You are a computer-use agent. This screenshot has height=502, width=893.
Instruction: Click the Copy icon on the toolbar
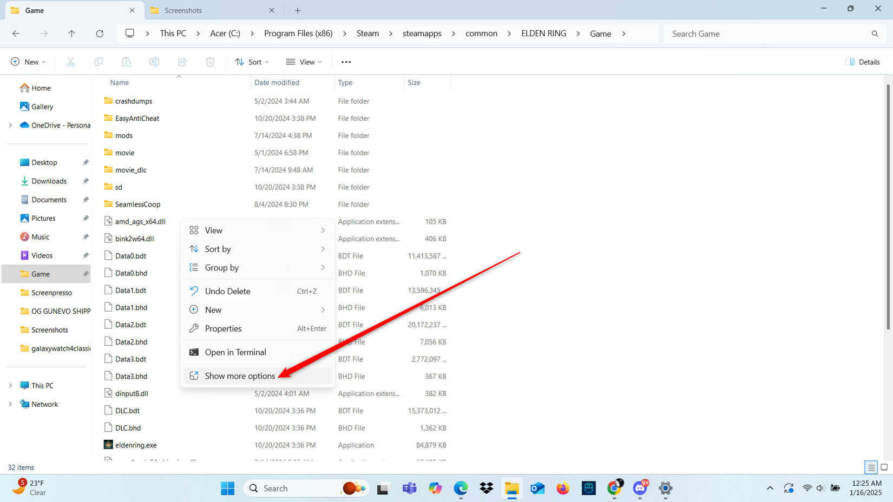pyautogui.click(x=99, y=61)
